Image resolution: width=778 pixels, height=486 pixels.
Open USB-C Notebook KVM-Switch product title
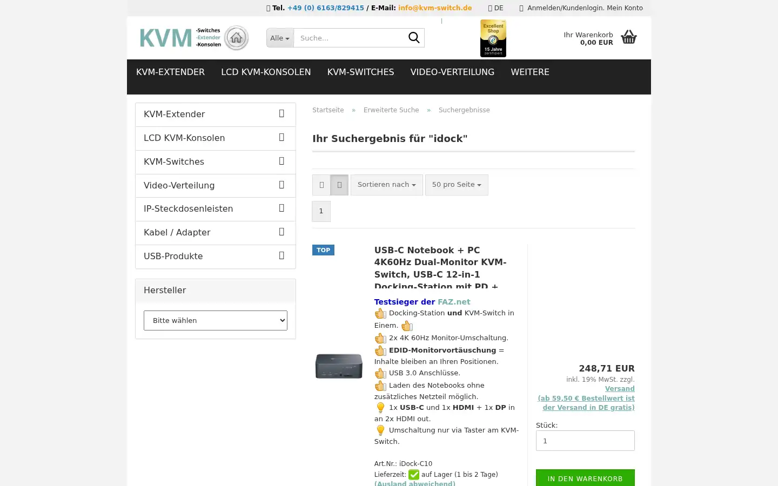click(441, 268)
